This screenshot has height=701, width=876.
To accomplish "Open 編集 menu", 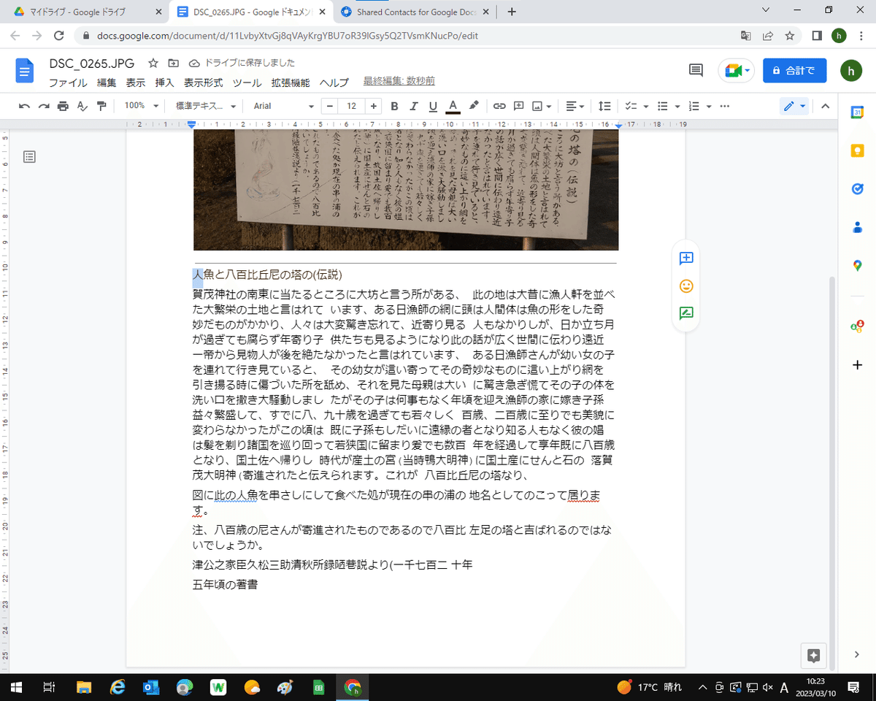I will (x=107, y=83).
